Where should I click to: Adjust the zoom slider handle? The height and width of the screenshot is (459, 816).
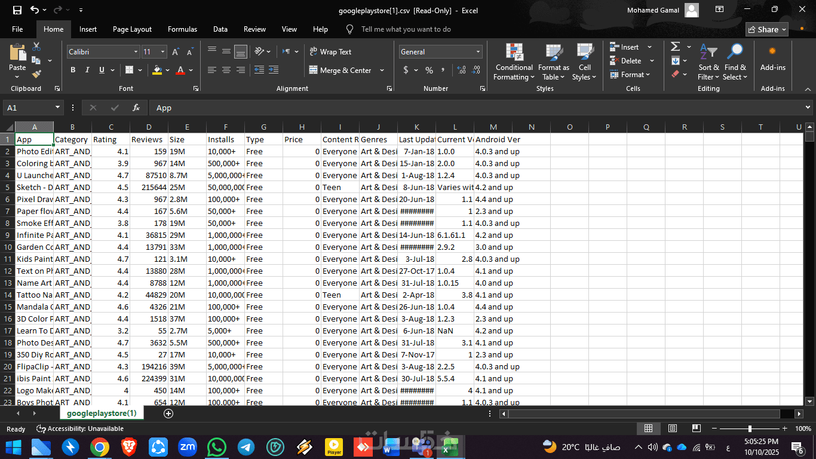(x=750, y=429)
